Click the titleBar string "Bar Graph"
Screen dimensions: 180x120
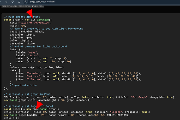[x=139, y=97]
